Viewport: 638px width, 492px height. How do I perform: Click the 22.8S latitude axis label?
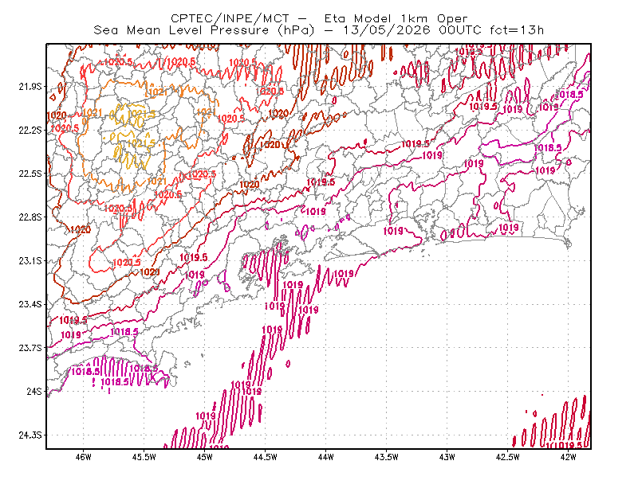coord(30,217)
